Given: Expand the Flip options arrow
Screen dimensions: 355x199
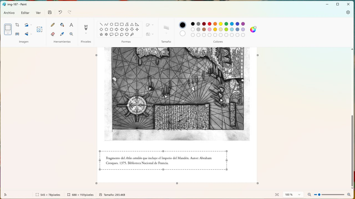Looking at the screenshot, I should pyautogui.click(x=31, y=34).
